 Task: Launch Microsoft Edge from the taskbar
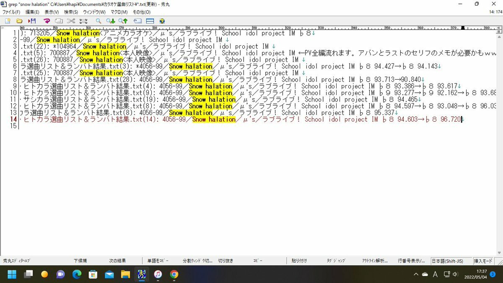point(77,274)
